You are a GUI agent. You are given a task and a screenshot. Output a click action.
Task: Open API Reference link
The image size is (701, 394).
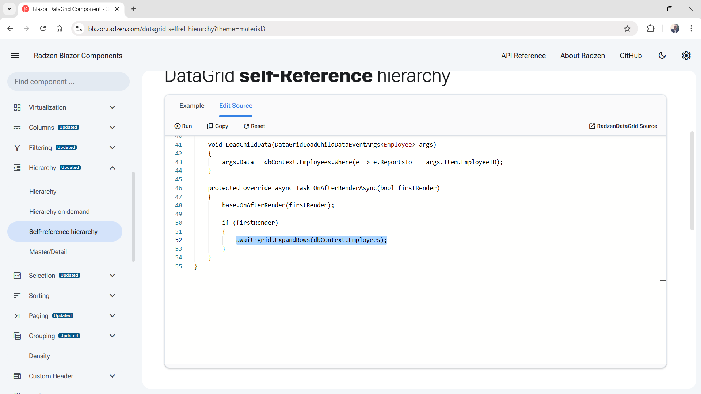pos(523,56)
